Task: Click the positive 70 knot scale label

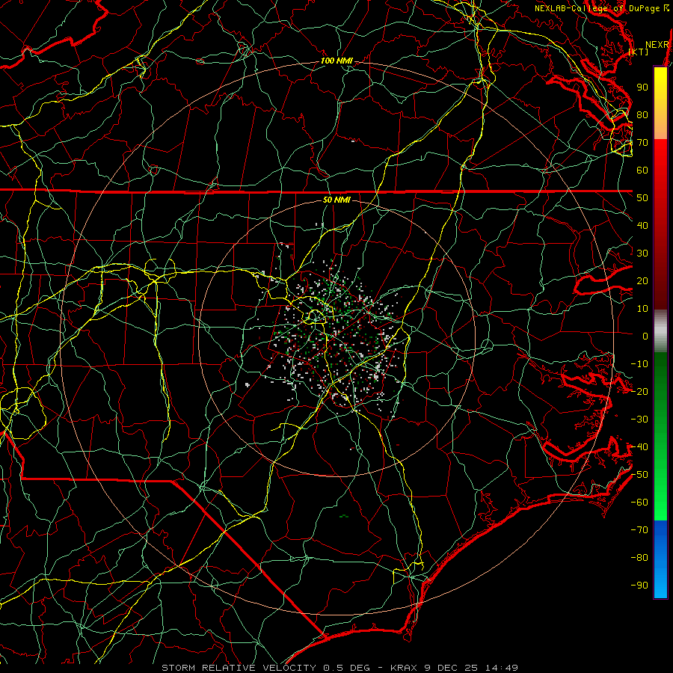Action: [642, 143]
